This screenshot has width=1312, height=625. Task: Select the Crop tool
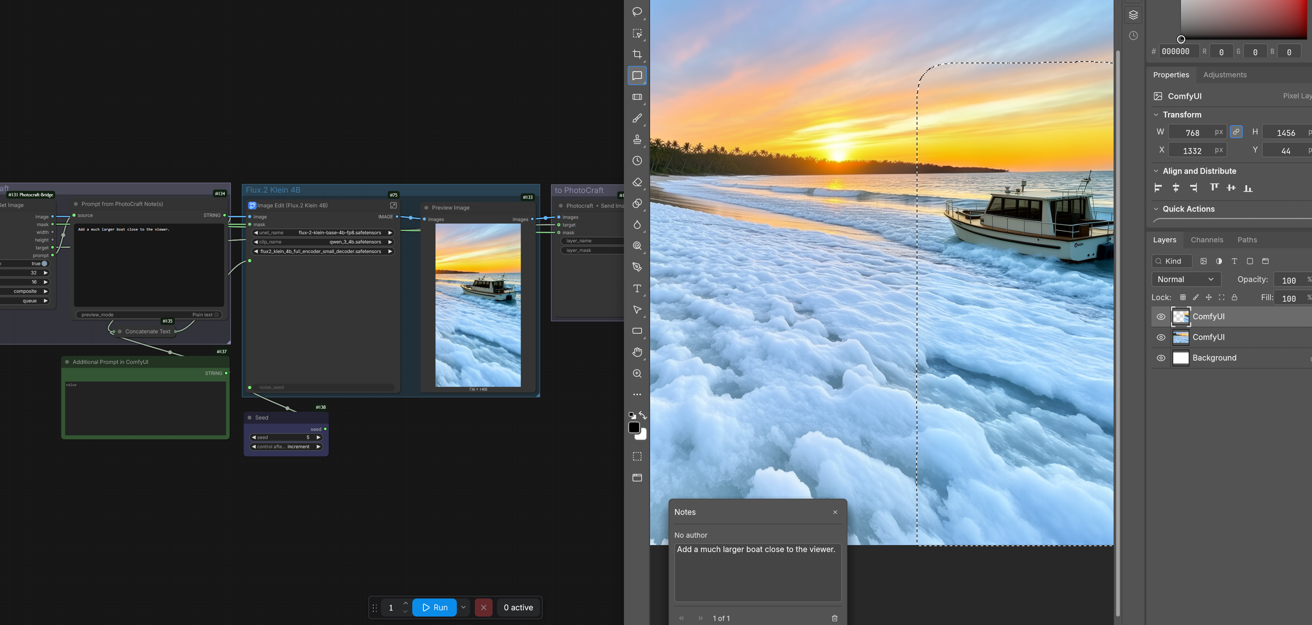[x=636, y=55]
